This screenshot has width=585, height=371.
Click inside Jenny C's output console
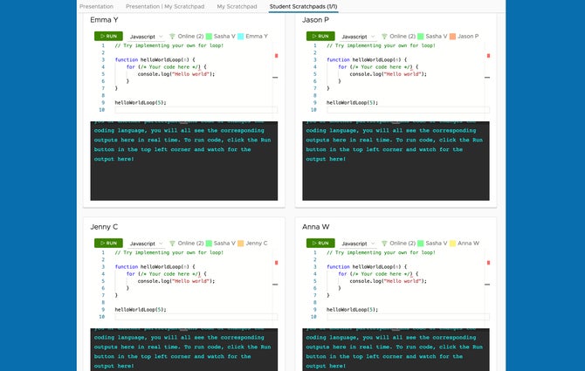point(184,350)
